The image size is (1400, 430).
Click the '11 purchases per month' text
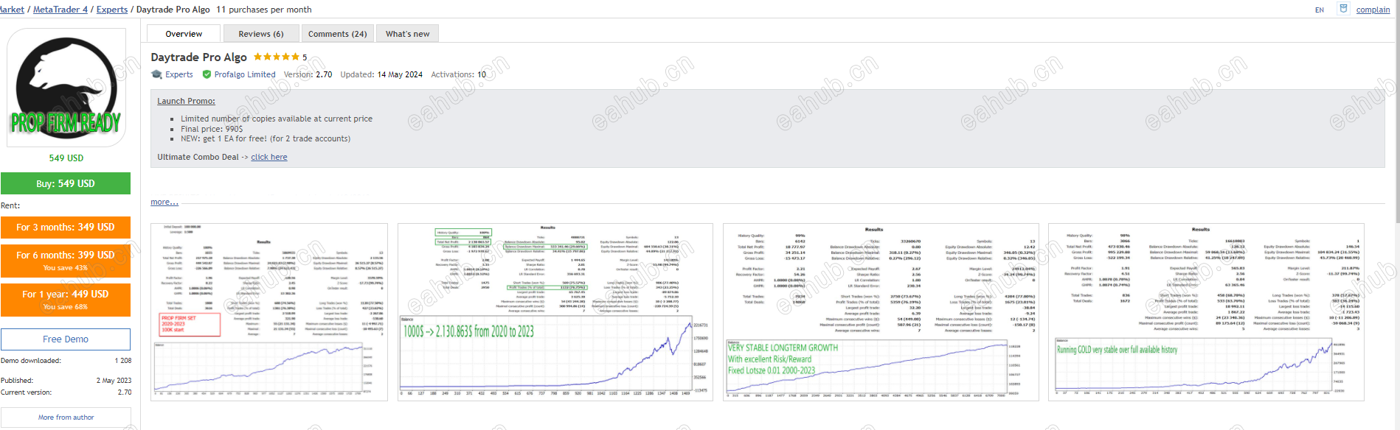(264, 10)
